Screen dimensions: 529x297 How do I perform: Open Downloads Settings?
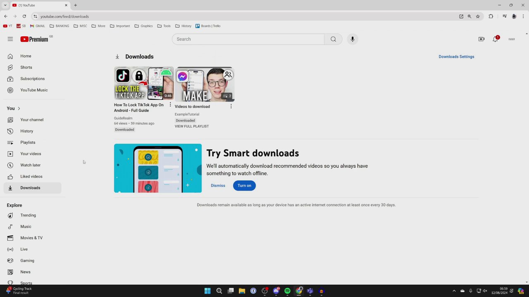coord(456,57)
